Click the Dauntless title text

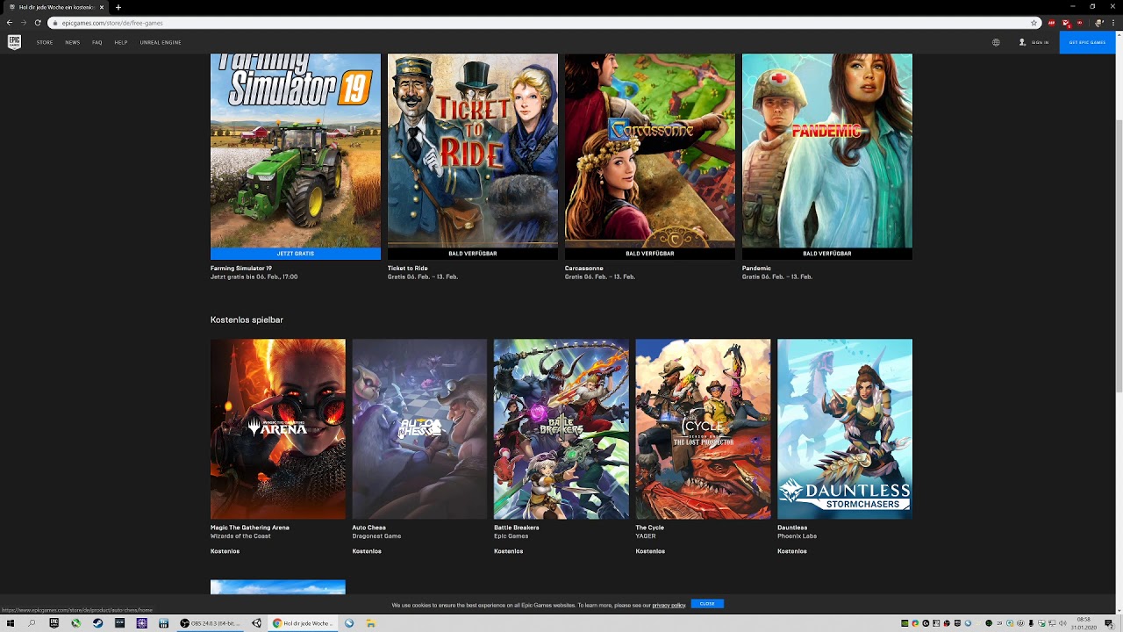792,528
